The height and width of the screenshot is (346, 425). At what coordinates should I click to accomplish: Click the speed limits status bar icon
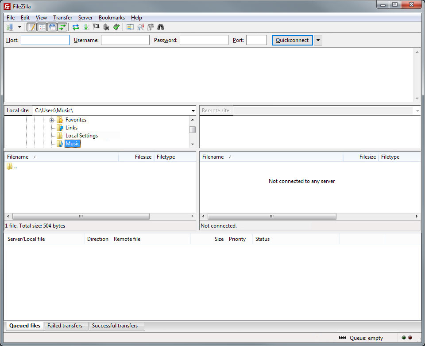[x=343, y=338]
